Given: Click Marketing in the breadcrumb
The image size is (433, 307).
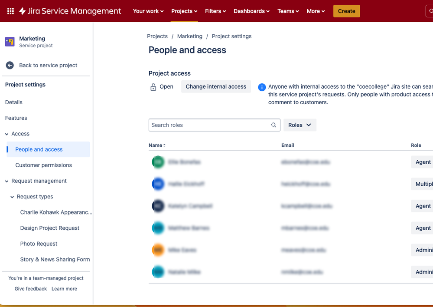Looking at the screenshot, I should coord(190,36).
